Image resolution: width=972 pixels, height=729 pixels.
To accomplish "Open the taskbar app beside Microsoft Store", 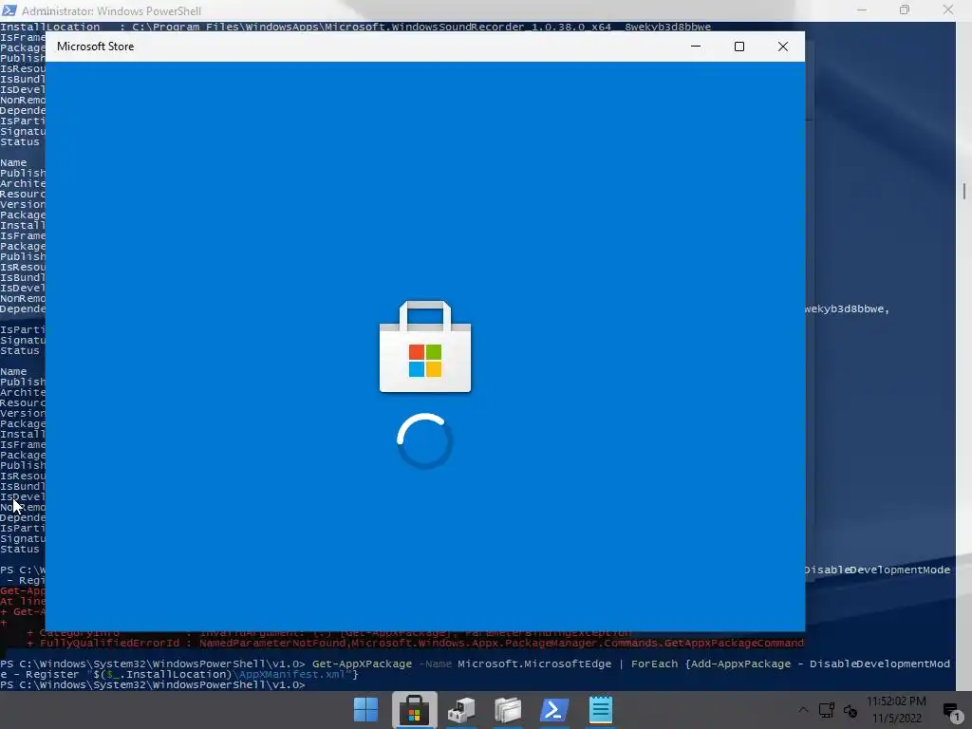I will tap(461, 710).
